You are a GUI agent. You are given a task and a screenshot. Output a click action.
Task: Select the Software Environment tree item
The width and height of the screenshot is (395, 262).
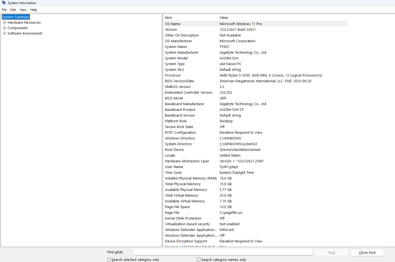25,33
